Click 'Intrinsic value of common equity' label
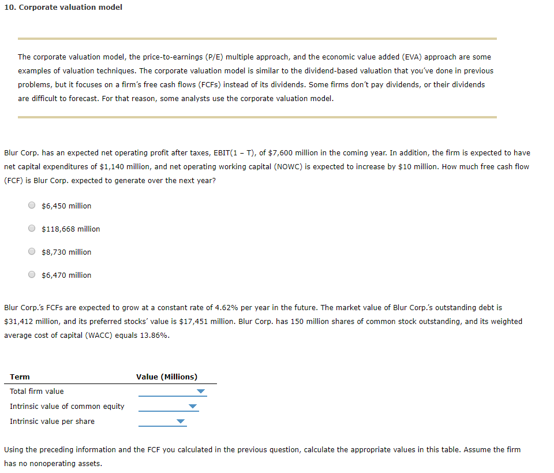The height and width of the screenshot is (473, 554). [67, 407]
